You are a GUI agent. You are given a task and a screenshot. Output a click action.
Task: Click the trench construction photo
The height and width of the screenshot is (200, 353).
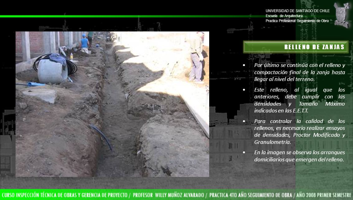coord(112,104)
